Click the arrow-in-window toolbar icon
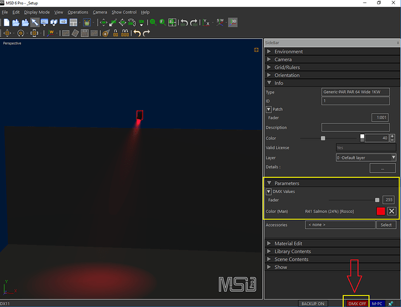This screenshot has width=401, height=307. coord(63,22)
